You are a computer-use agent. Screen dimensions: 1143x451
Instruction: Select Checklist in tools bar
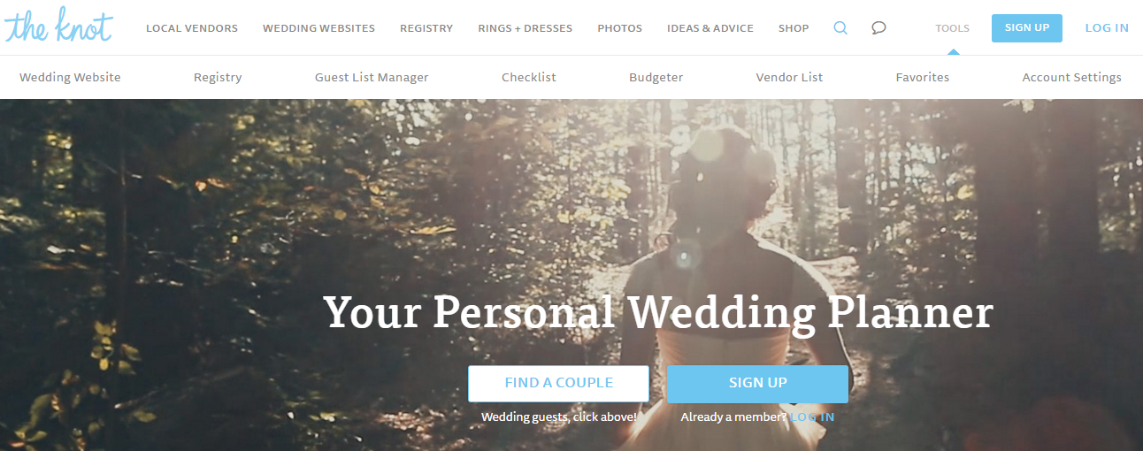coord(529,77)
